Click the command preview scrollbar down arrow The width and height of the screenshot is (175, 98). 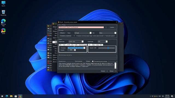(x=115, y=68)
